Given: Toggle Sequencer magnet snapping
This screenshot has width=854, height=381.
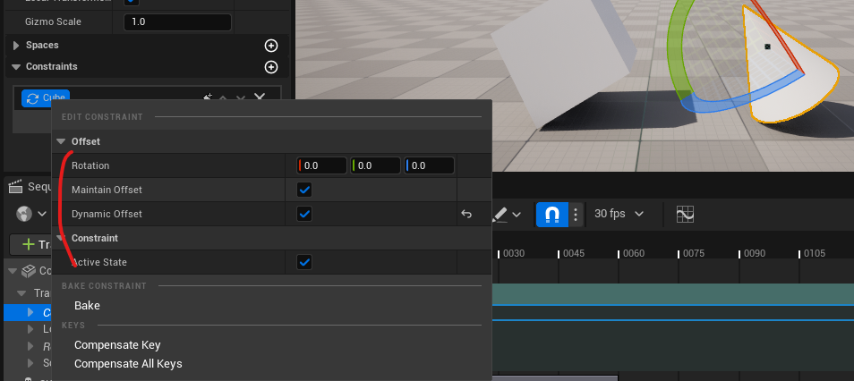Looking at the screenshot, I should coord(552,215).
